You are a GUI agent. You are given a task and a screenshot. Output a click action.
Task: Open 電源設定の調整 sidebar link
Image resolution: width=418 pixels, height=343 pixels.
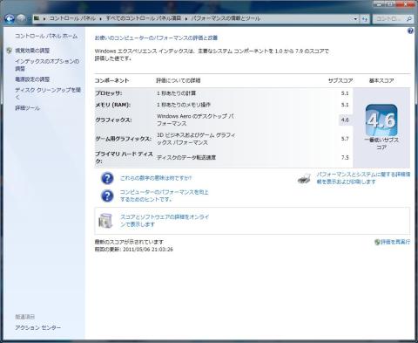[x=32, y=79]
